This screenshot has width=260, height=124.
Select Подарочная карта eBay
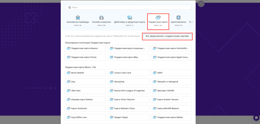click(x=128, y=57)
